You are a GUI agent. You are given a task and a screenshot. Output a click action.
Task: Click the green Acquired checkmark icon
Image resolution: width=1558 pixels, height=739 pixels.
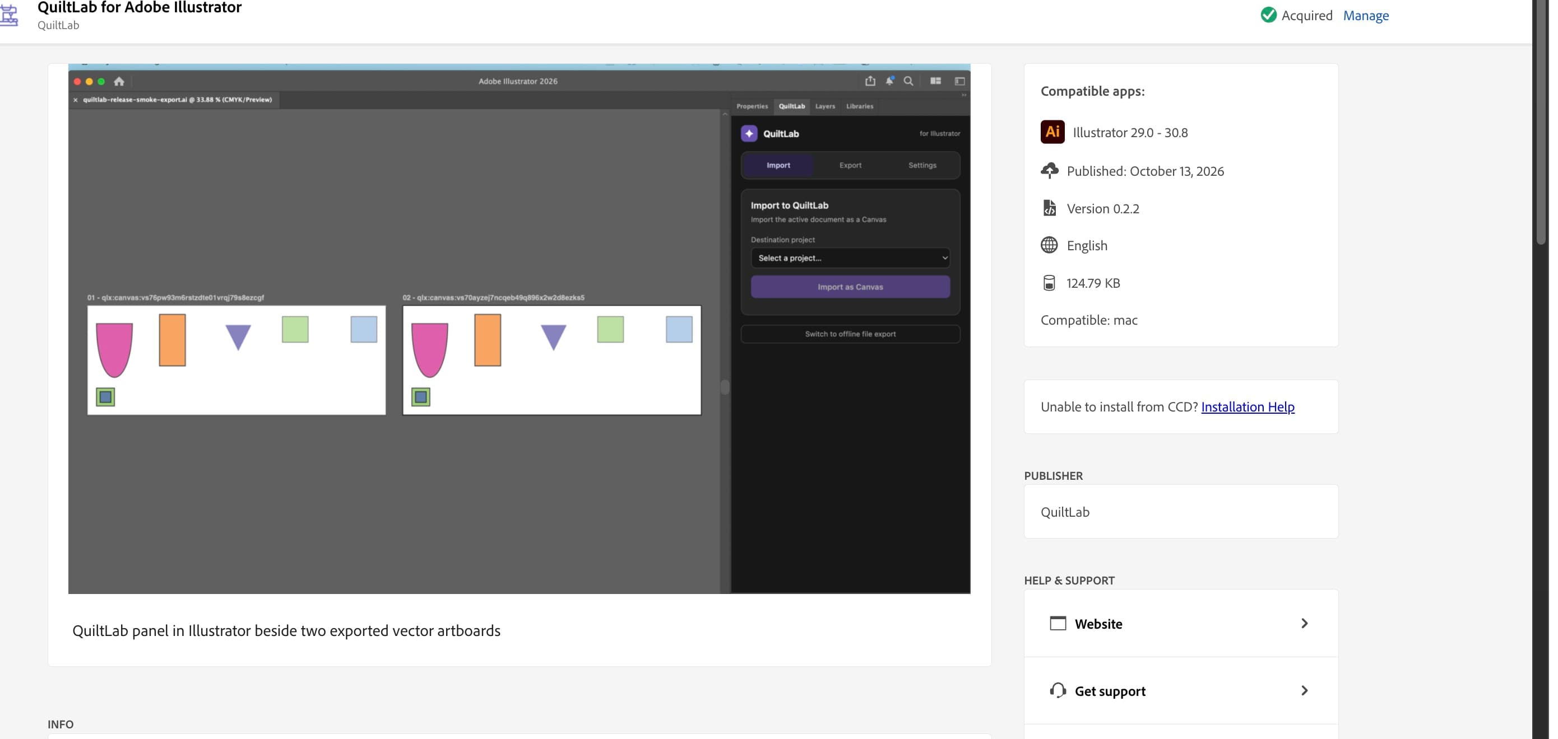(x=1268, y=15)
